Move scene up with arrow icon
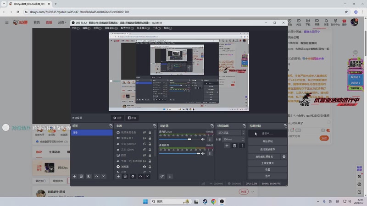This screenshot has height=206, width=367. pyautogui.click(x=97, y=176)
